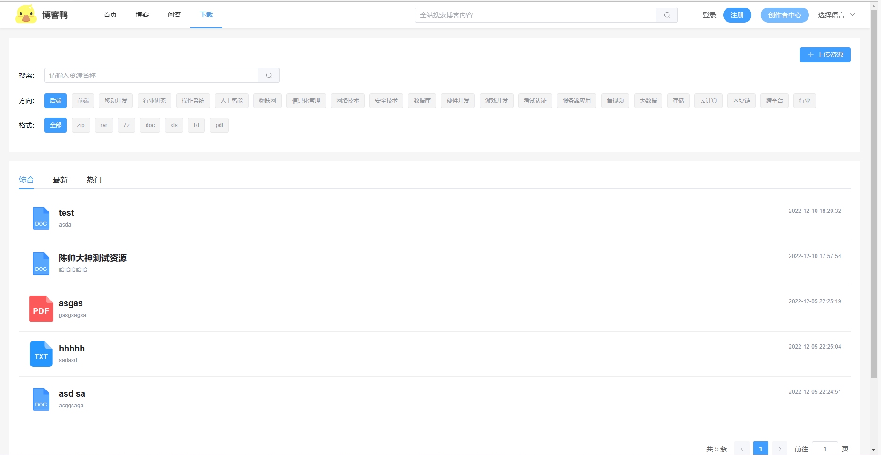The width and height of the screenshot is (881, 455).
Task: Open the PDF icon of asgas
Action: click(41, 309)
